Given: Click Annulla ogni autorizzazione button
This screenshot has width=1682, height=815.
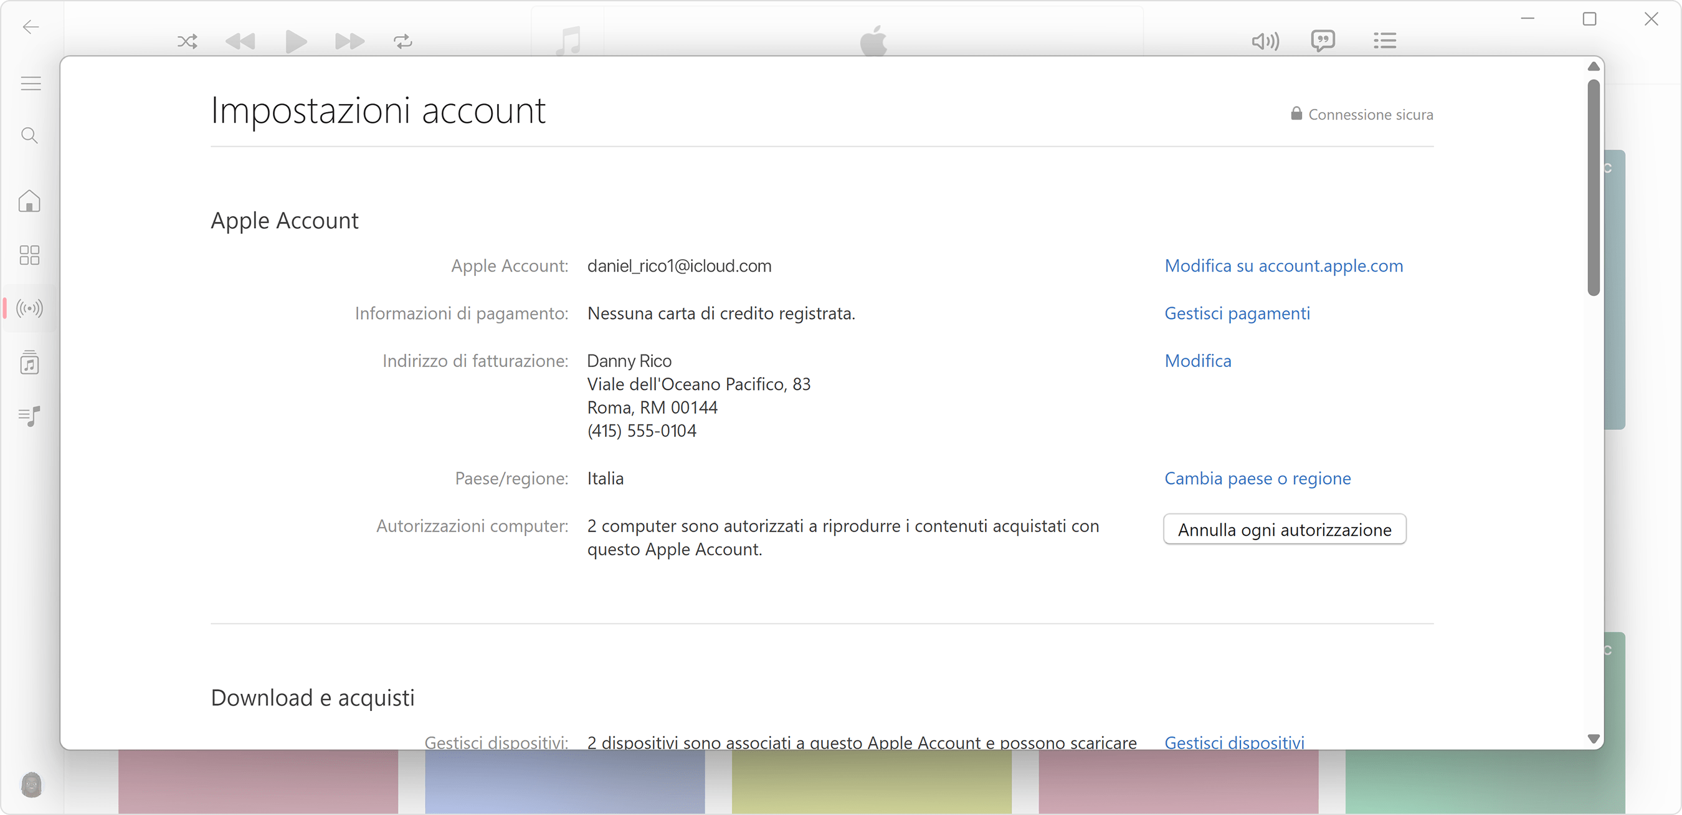Looking at the screenshot, I should [1285, 530].
